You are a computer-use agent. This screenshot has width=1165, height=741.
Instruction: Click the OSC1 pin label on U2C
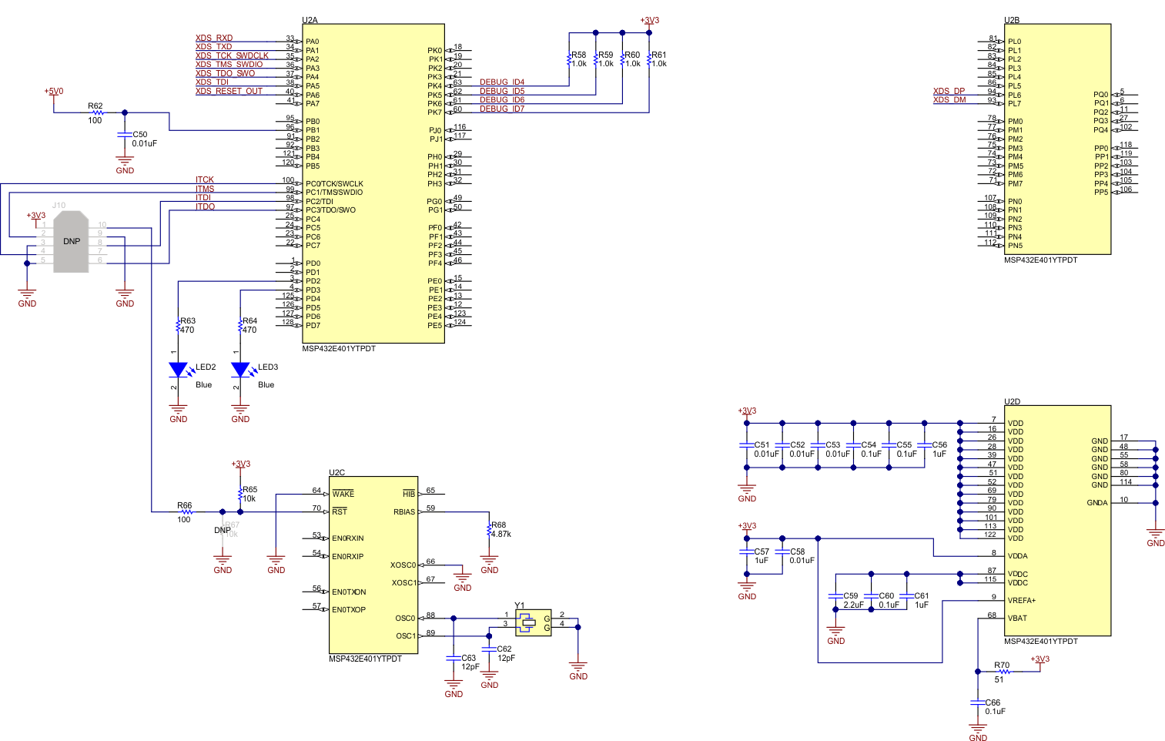[406, 636]
